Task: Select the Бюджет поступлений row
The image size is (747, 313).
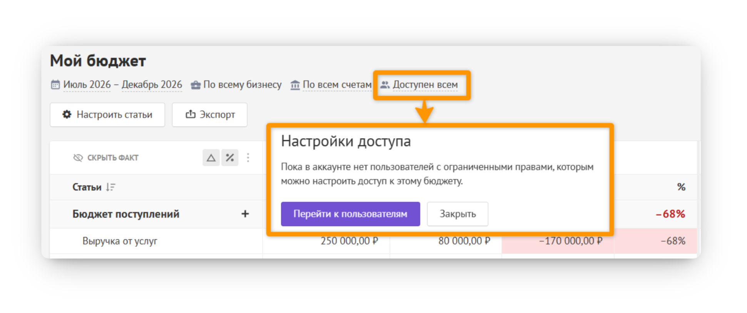Action: (x=156, y=214)
